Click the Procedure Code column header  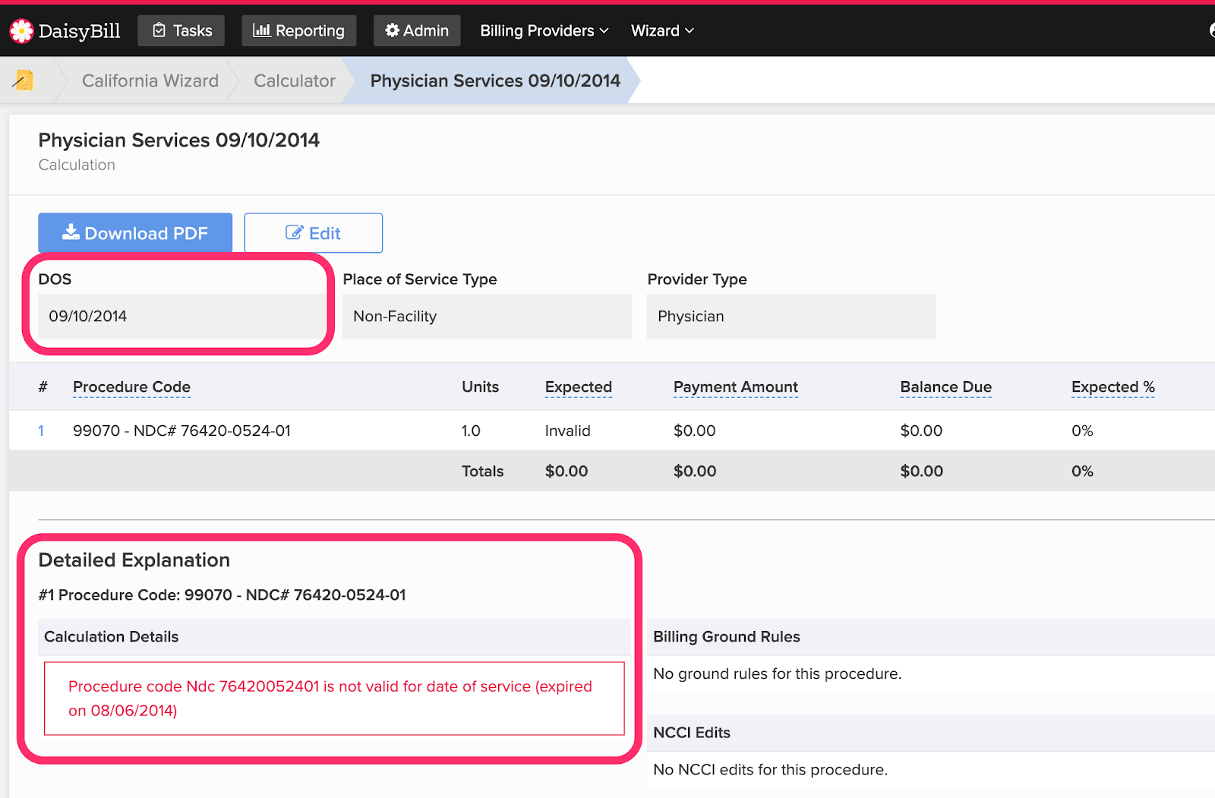click(131, 387)
